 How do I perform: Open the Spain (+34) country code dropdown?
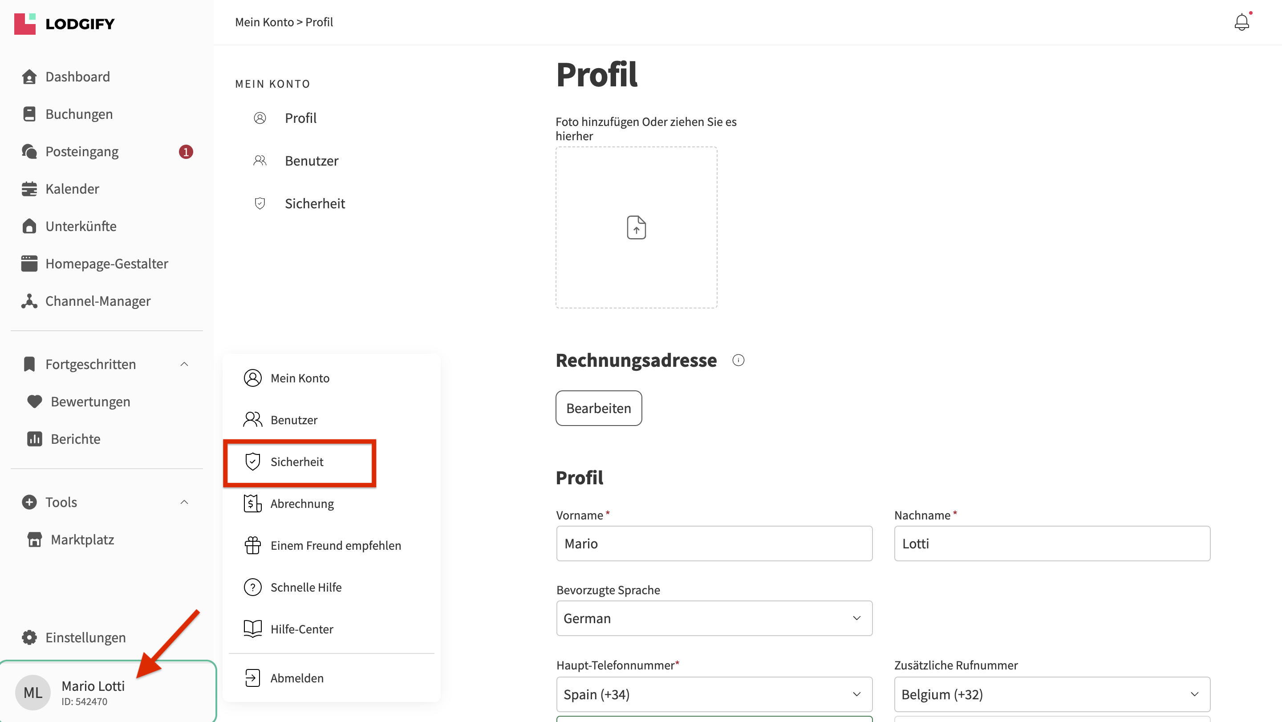coord(714,694)
